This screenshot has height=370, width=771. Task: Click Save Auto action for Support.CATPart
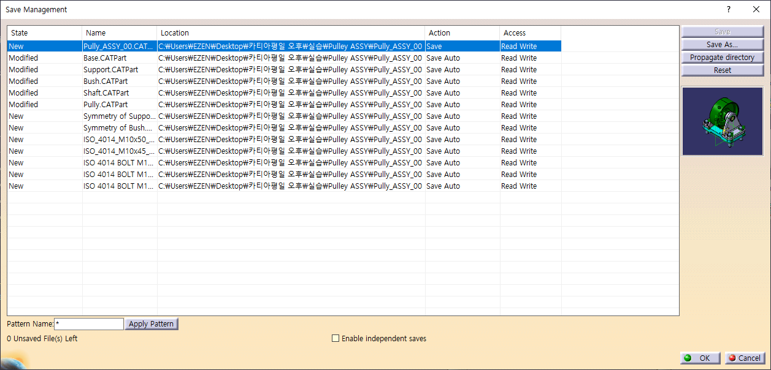coord(443,69)
